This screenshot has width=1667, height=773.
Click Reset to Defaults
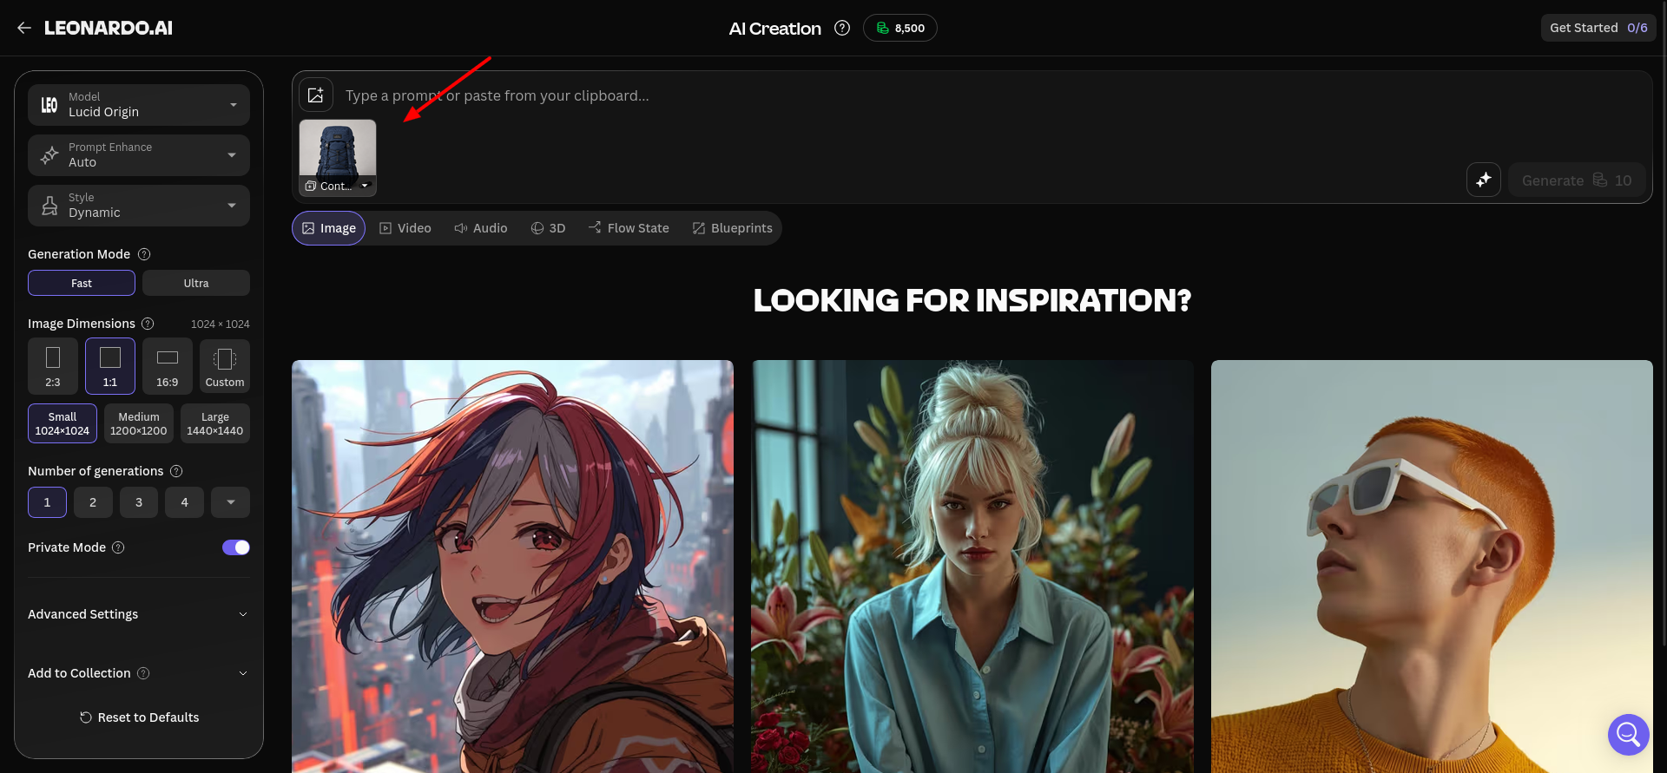(139, 717)
